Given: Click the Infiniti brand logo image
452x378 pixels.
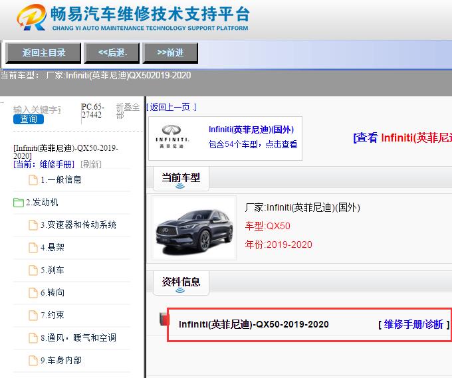Looking at the screenshot, I should coord(171,137).
